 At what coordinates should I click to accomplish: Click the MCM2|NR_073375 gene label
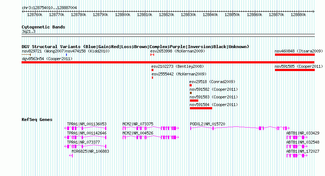click(x=138, y=124)
